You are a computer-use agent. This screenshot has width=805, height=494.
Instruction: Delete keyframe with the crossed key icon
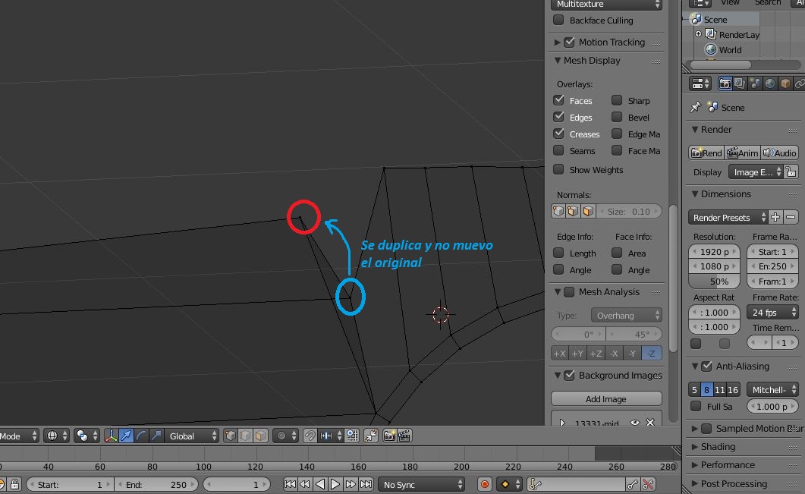pos(648,484)
